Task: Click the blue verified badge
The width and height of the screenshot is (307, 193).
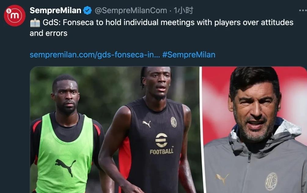Action: pos(88,10)
